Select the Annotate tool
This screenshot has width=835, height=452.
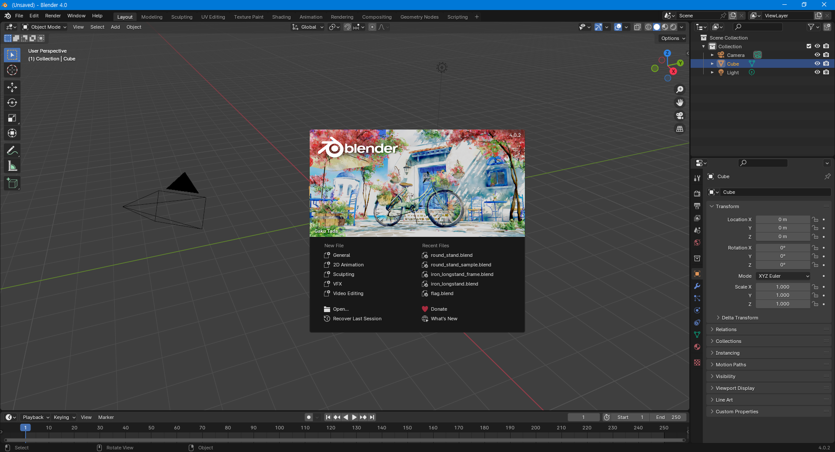12,151
